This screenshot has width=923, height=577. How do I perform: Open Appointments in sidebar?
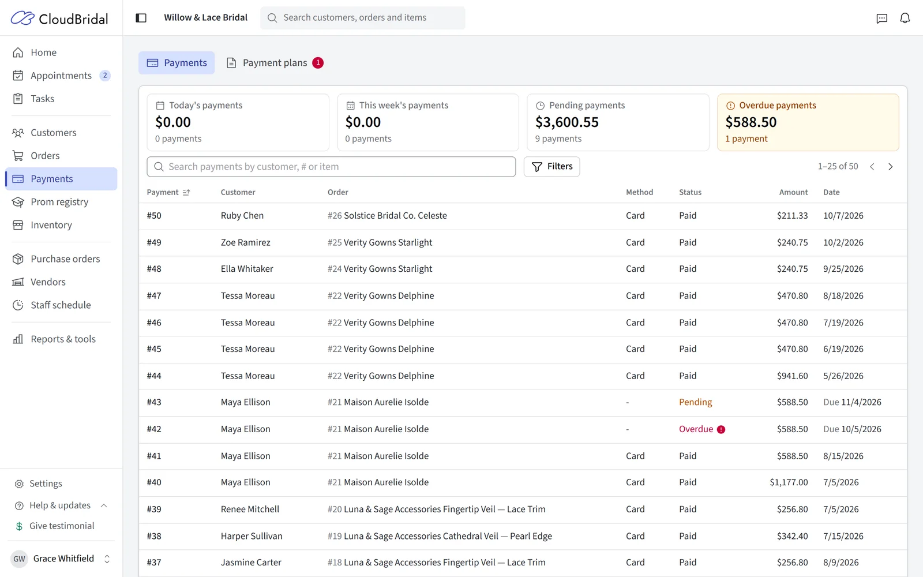[61, 76]
